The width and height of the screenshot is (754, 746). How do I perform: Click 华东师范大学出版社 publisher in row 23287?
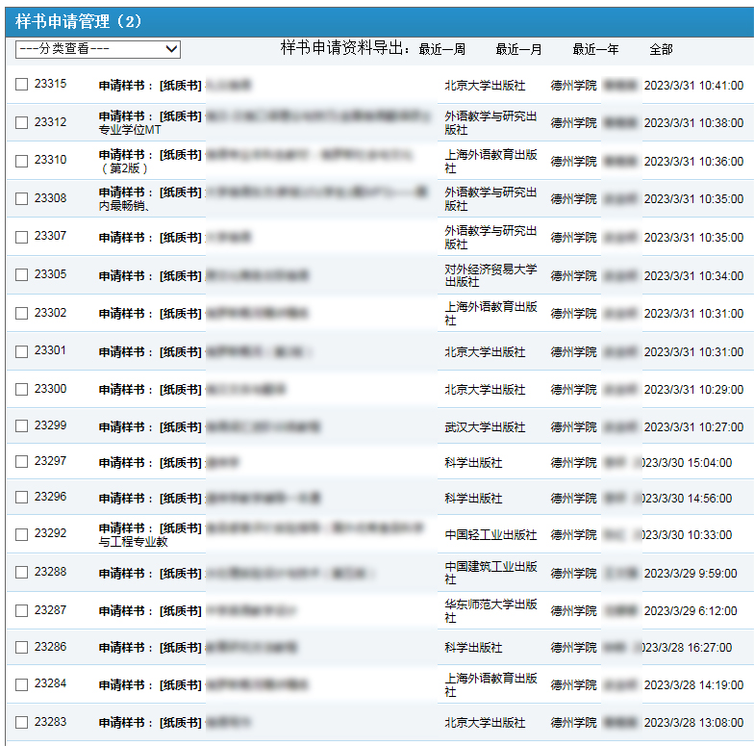tap(490, 611)
